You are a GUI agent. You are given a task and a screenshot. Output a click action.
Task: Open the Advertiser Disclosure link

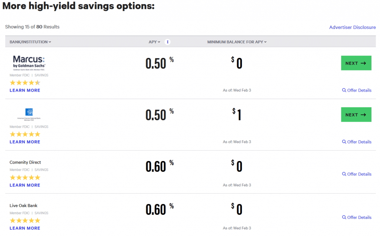coord(352,27)
